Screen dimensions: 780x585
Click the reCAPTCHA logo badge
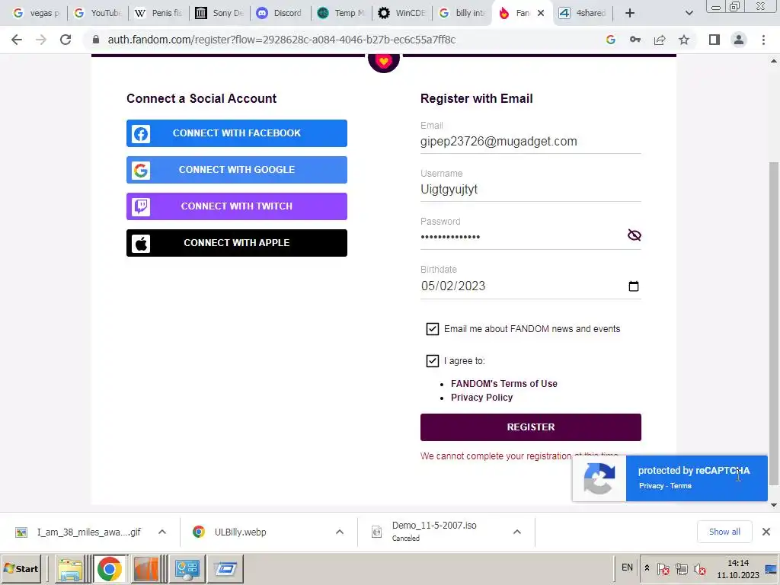pos(599,478)
